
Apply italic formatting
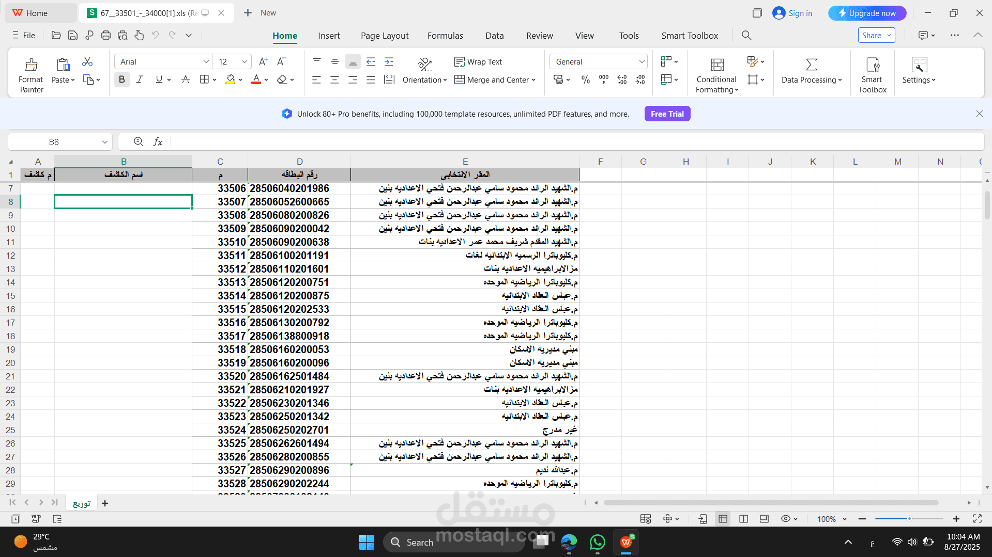[140, 79]
